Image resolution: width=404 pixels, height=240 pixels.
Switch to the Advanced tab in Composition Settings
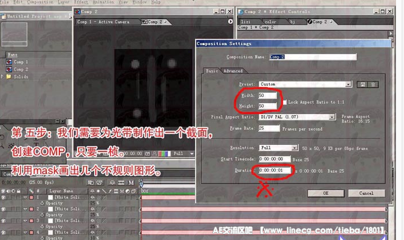point(233,71)
